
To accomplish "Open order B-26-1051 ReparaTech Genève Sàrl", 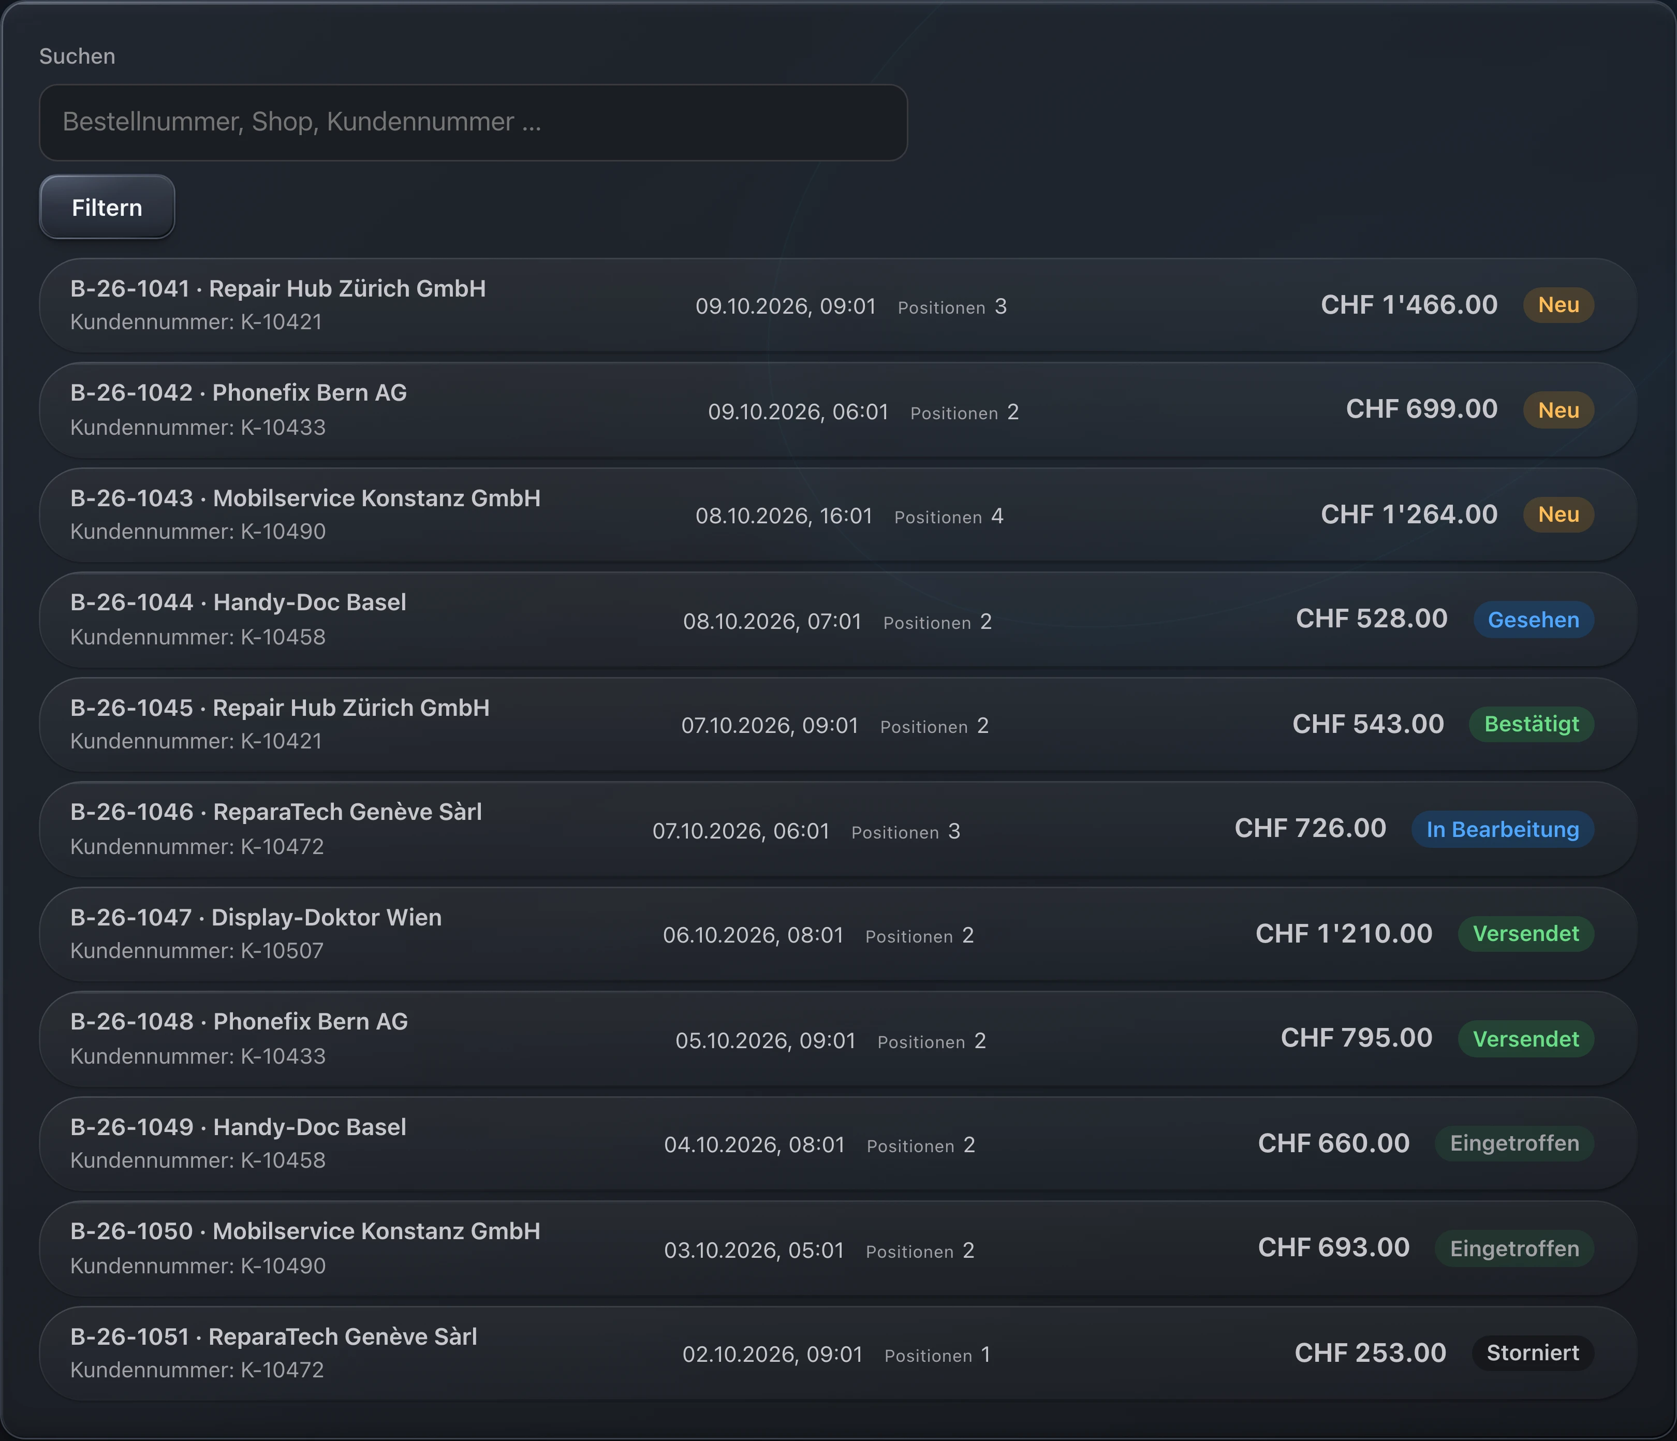I will click(x=837, y=1354).
